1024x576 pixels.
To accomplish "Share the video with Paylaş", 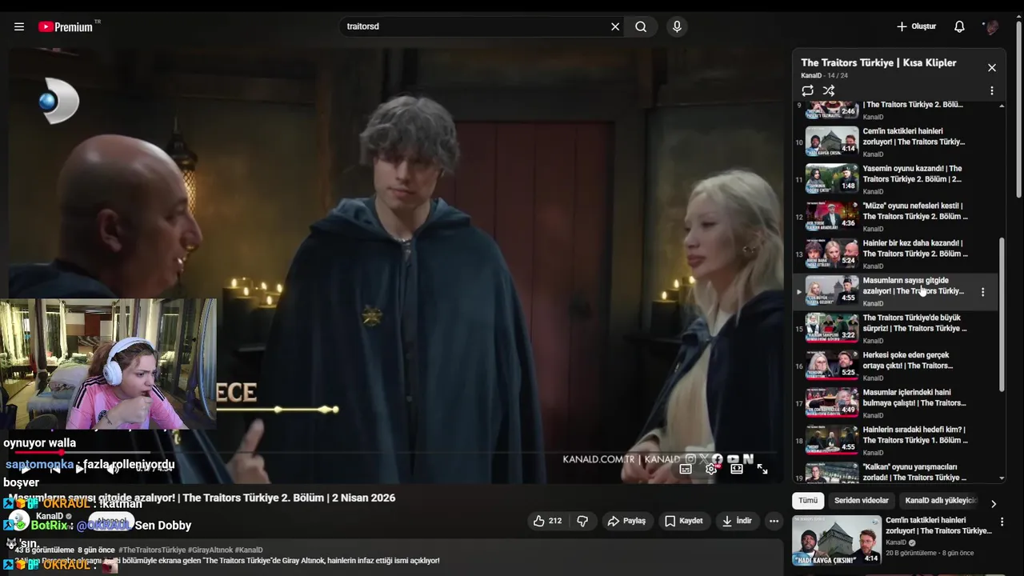I will [x=626, y=521].
